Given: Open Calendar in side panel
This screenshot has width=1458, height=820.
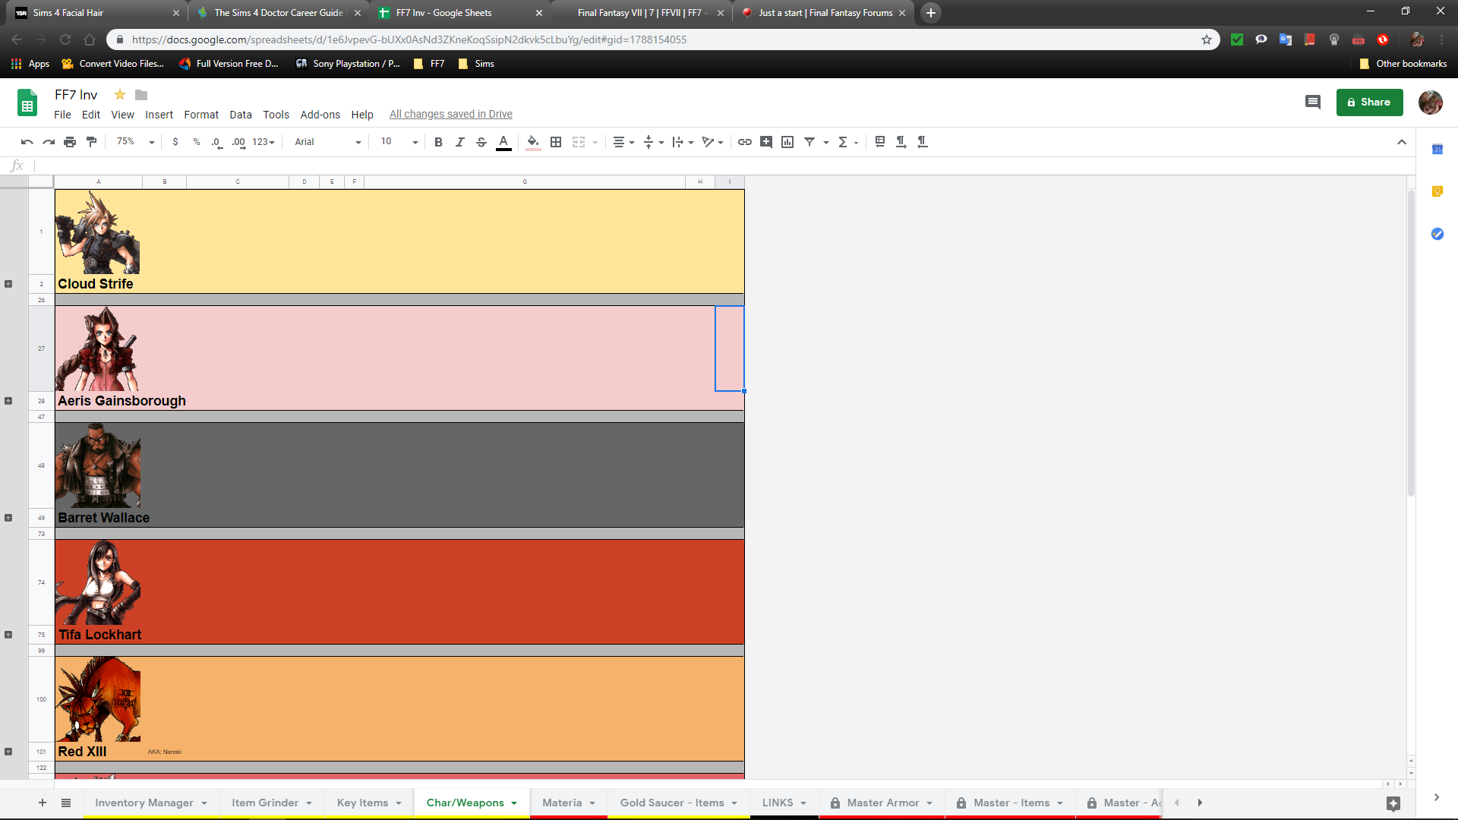Looking at the screenshot, I should [x=1437, y=150].
